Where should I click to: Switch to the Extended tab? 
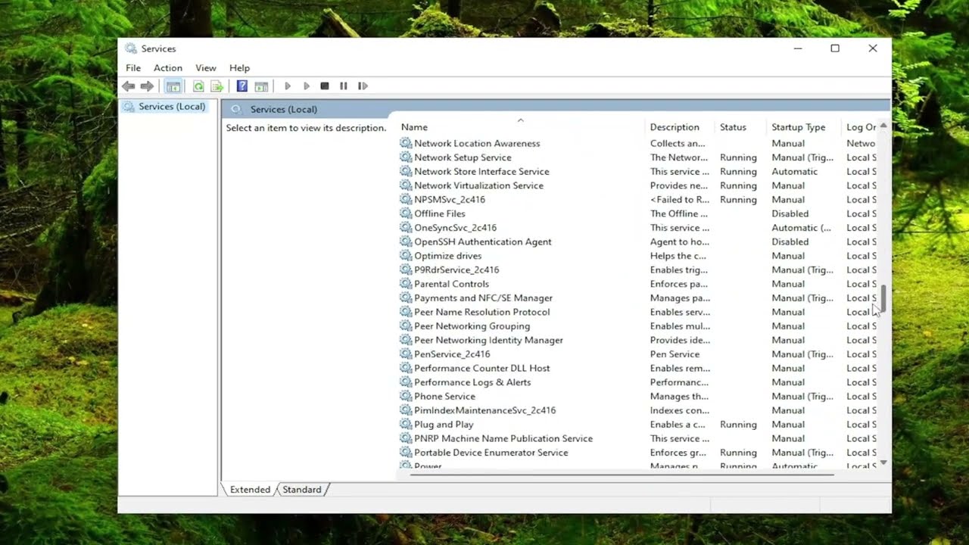(x=250, y=490)
